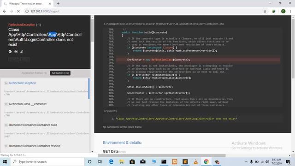The image size is (295, 166).
Task: Open Task View on the taskbar
Action: pos(100,162)
